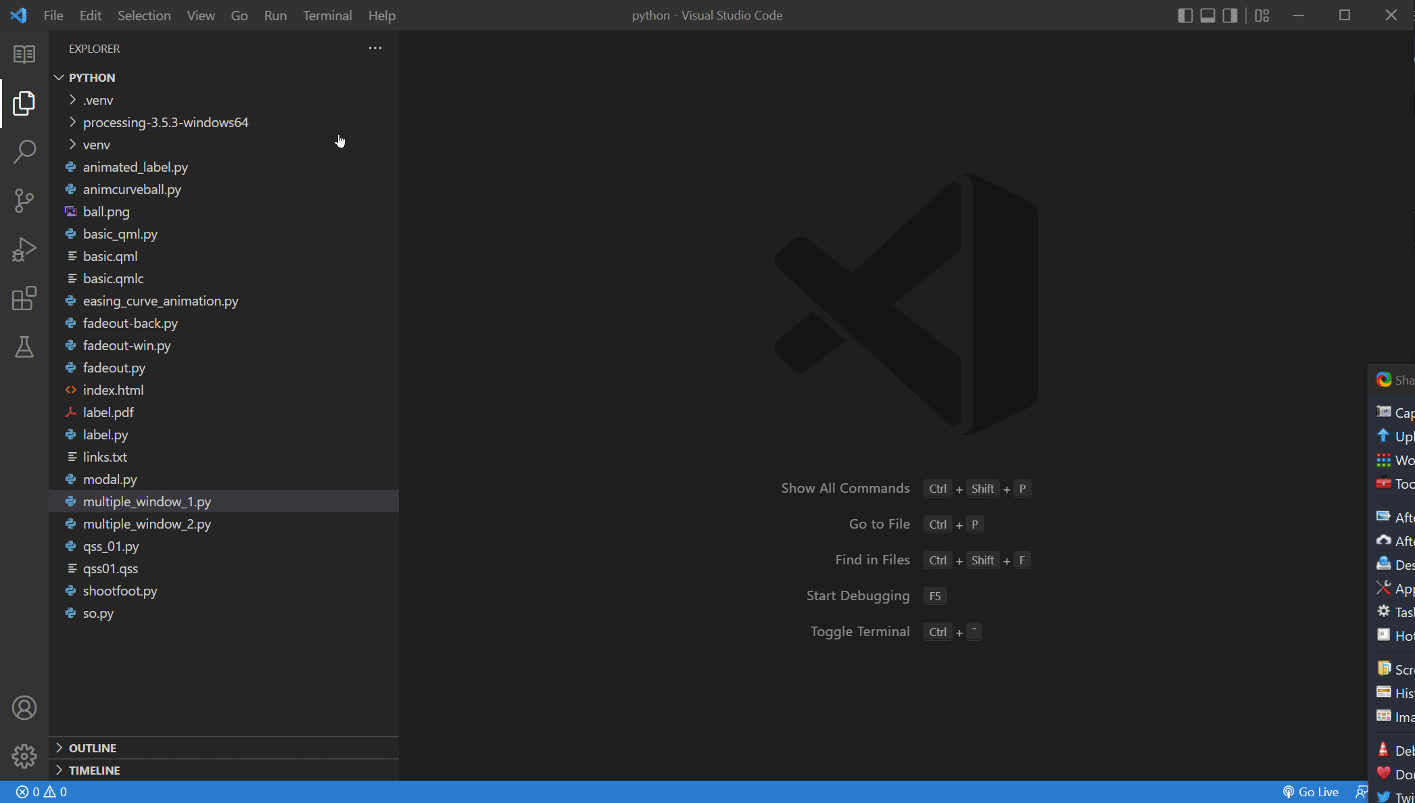Screen dimensions: 1415x803
Task: Click Show All Commands button
Action: click(x=846, y=488)
